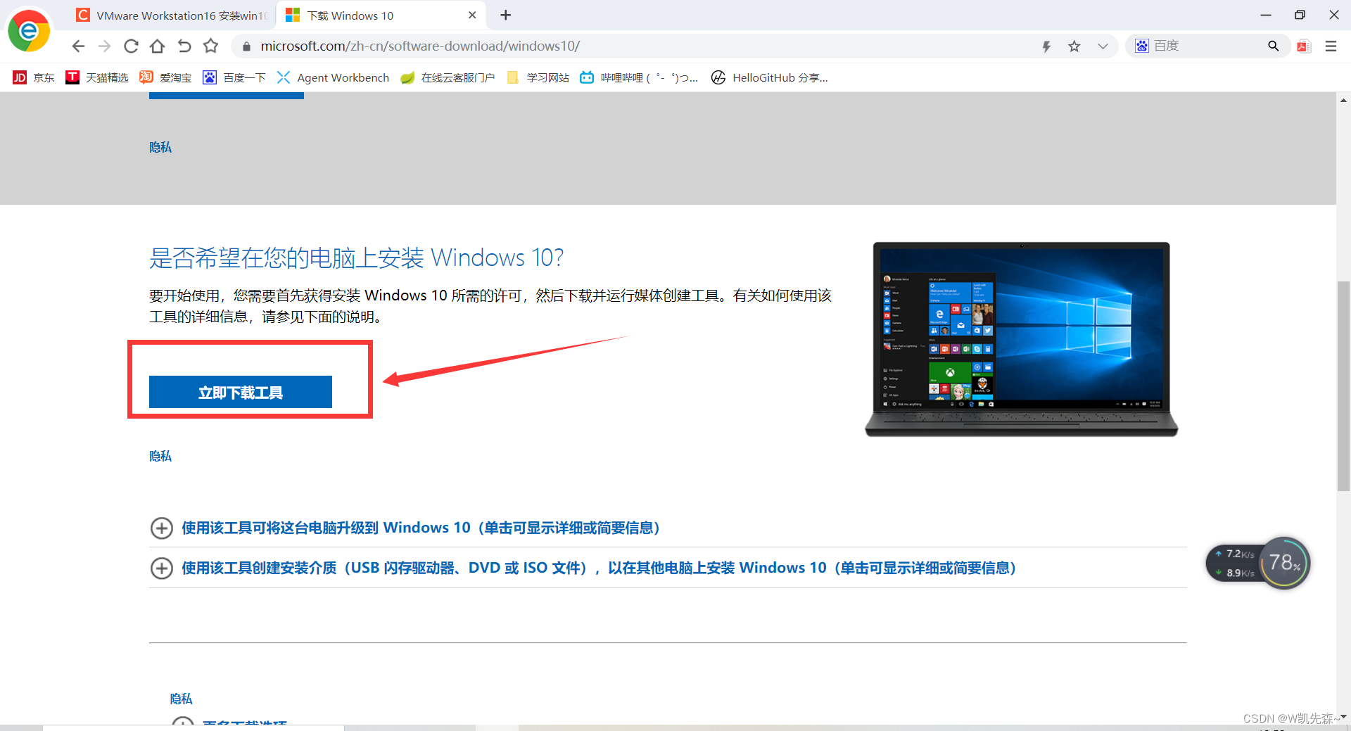Open the 爱淘宝 bookmark
1351x731 pixels.
click(x=165, y=77)
